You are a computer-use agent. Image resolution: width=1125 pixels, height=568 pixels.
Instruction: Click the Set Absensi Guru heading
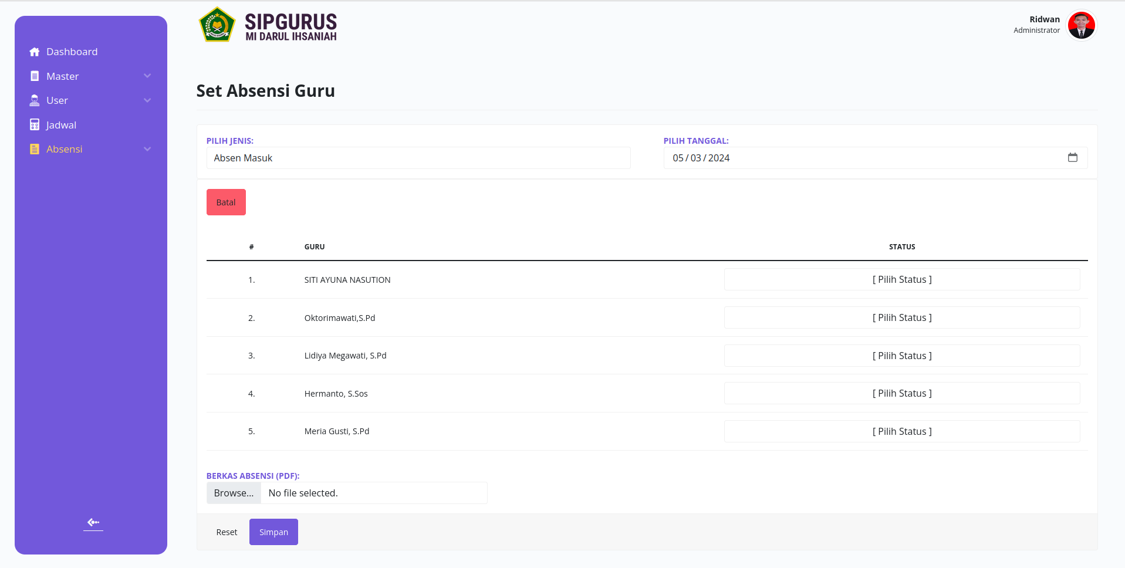(266, 91)
